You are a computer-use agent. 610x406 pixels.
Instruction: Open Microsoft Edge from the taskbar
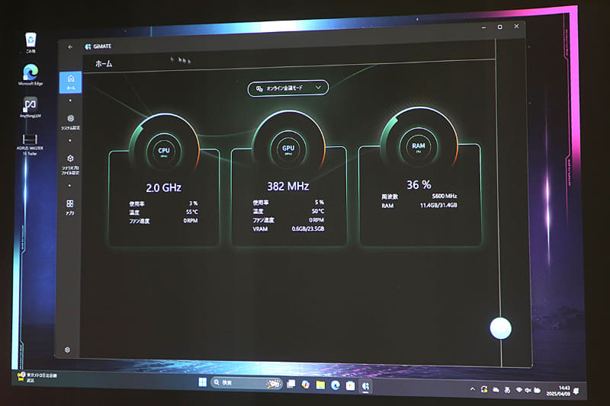335,385
